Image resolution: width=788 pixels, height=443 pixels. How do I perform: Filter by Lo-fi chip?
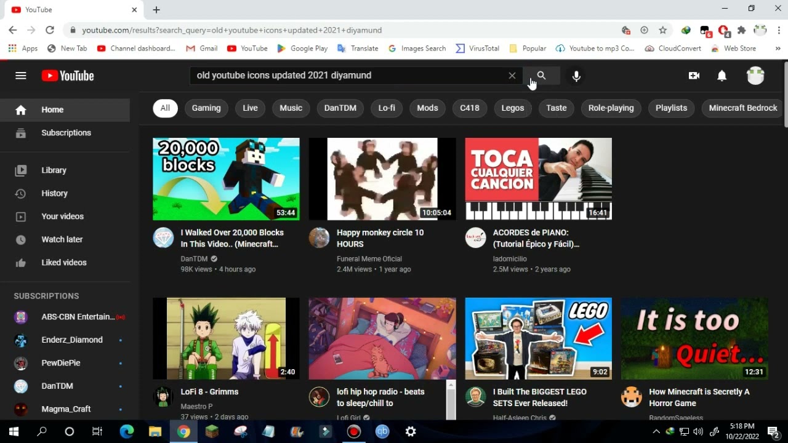point(387,108)
